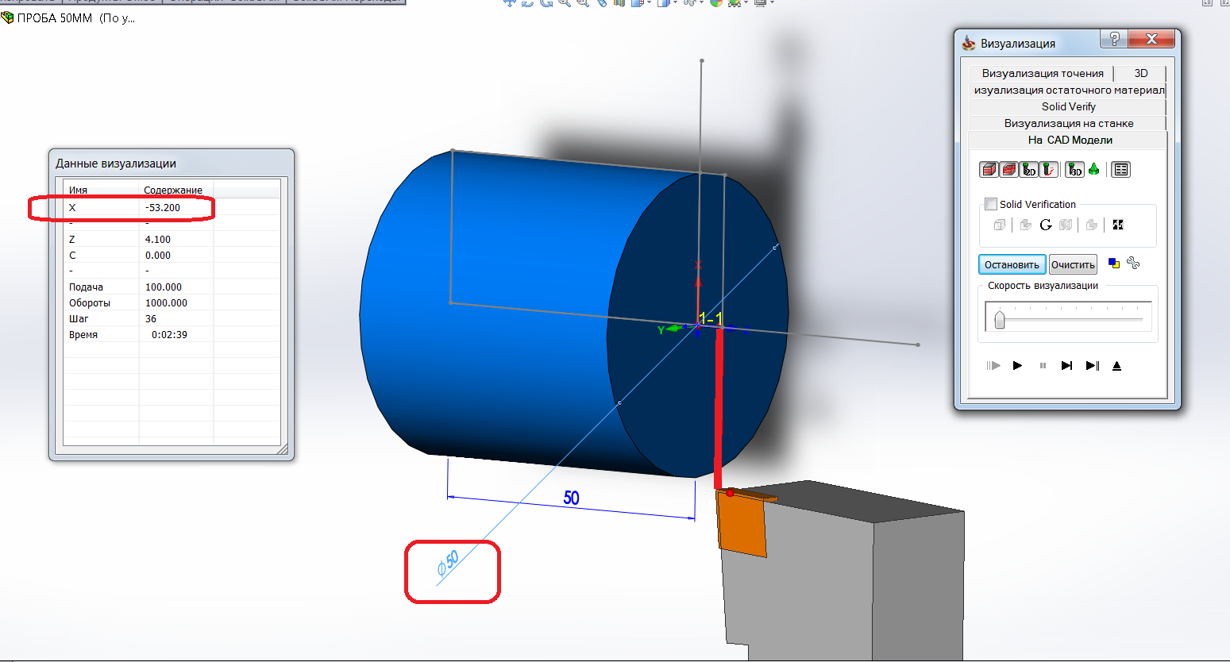Viewport: 1230px width, 662px height.
Task: Switch to the 3D tab
Action: pyautogui.click(x=1141, y=73)
